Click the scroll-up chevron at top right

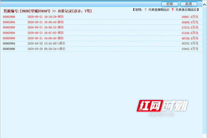point(204,5)
